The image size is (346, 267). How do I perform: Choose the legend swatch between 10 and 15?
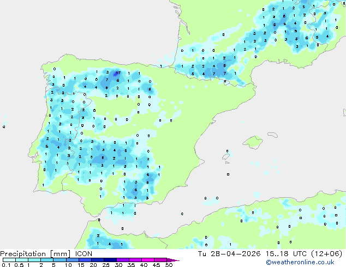pos(73,260)
